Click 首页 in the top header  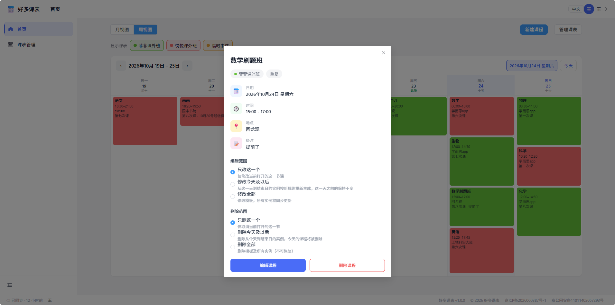pos(55,9)
